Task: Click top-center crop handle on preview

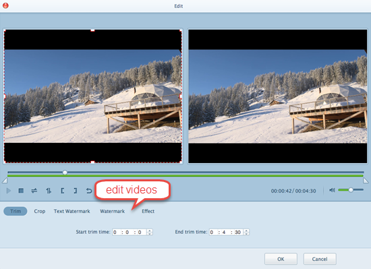Action: (x=93, y=30)
